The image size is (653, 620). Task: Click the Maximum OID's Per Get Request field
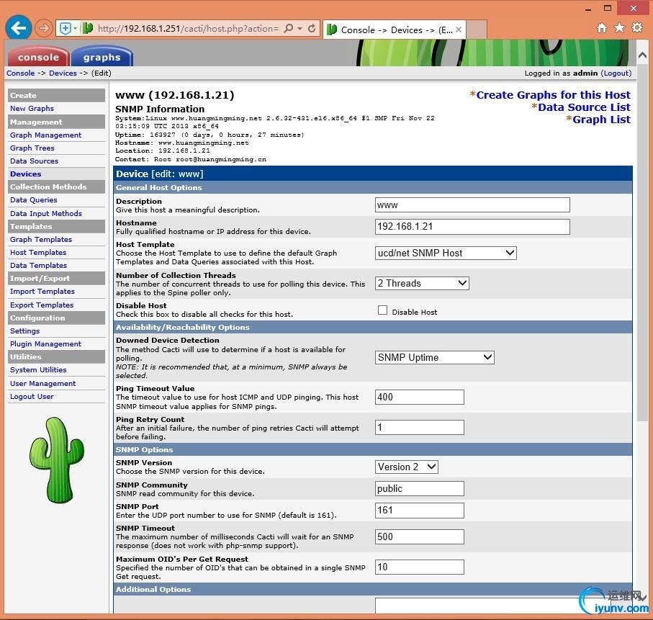(419, 567)
